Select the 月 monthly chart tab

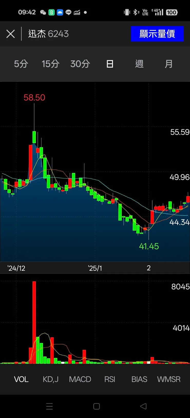[x=169, y=64]
